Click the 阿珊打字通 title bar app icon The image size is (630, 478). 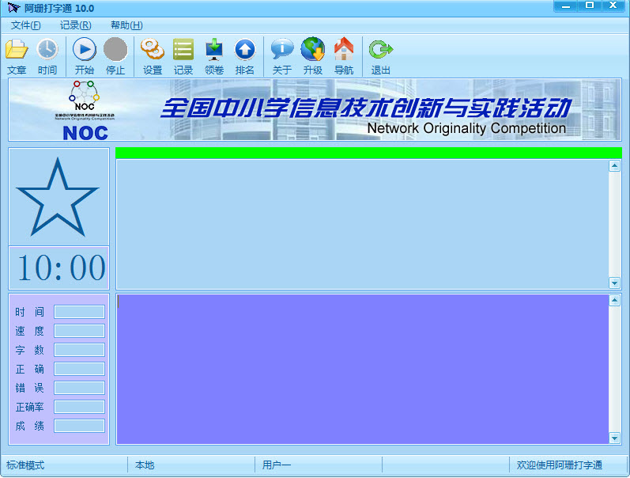(x=13, y=8)
